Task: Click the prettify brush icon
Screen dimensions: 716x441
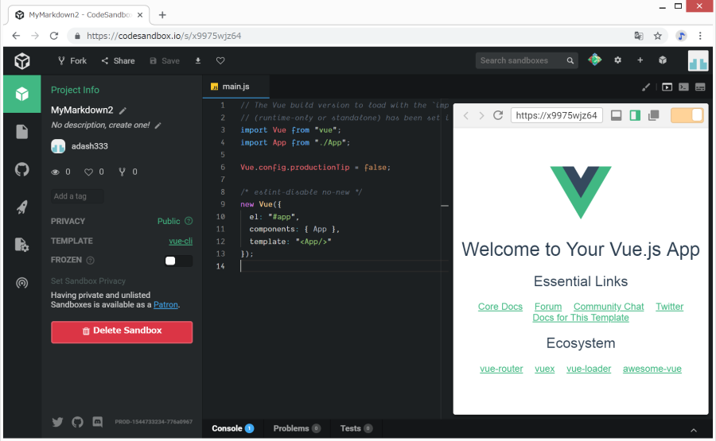Action: click(x=646, y=87)
